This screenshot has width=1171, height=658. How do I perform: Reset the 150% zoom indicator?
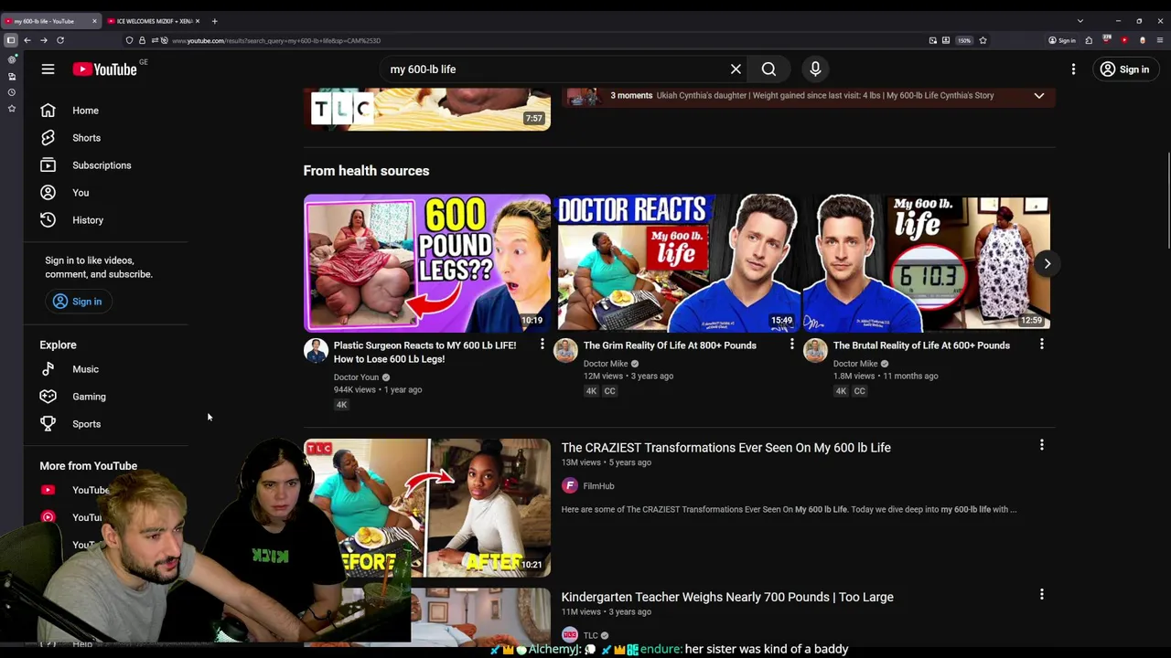point(964,40)
